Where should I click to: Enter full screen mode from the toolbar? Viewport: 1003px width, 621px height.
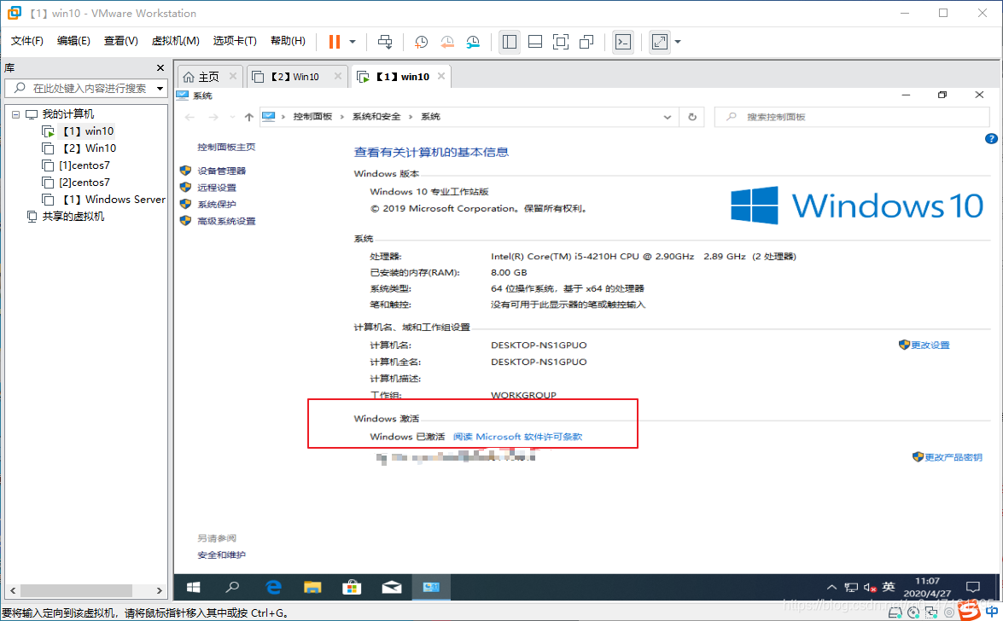tap(561, 42)
